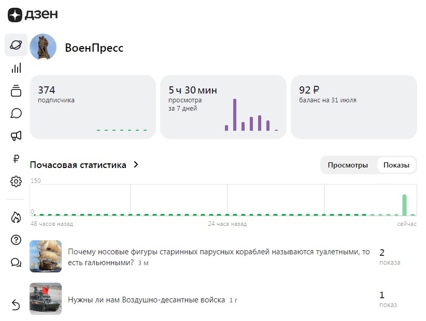This screenshot has width=426, height=321.
Task: Open the armored vehicle article thumbnail
Action: (x=46, y=298)
